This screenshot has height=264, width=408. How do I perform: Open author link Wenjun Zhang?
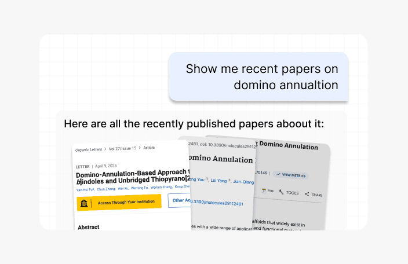[162, 187]
